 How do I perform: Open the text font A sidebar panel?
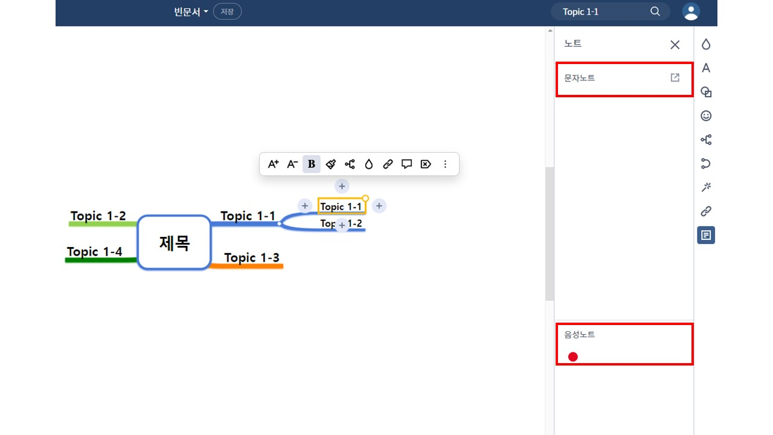(706, 68)
